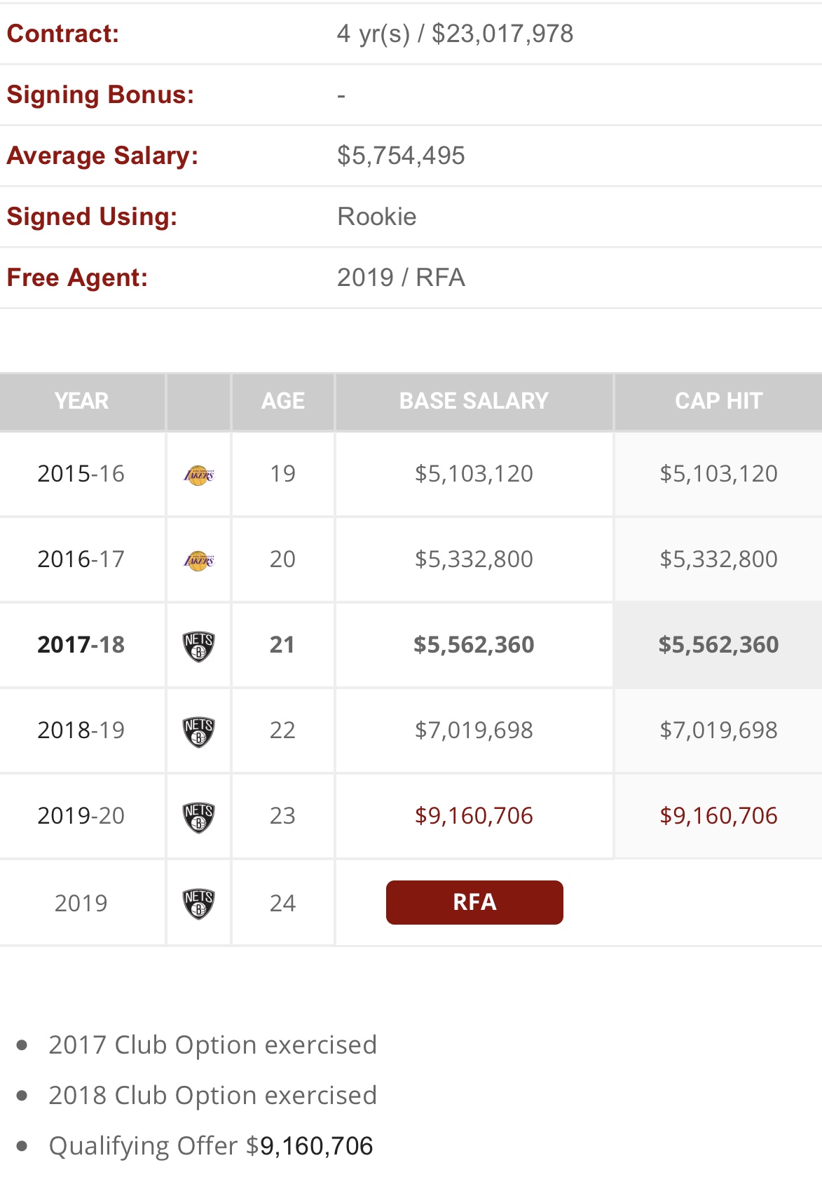This screenshot has height=1184, width=822.
Task: Select the Contract total value text
Action: 455,34
